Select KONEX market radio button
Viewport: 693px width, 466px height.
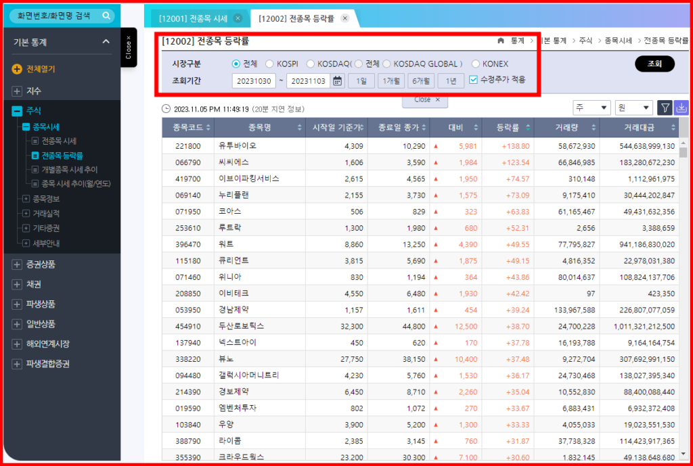pyautogui.click(x=476, y=64)
